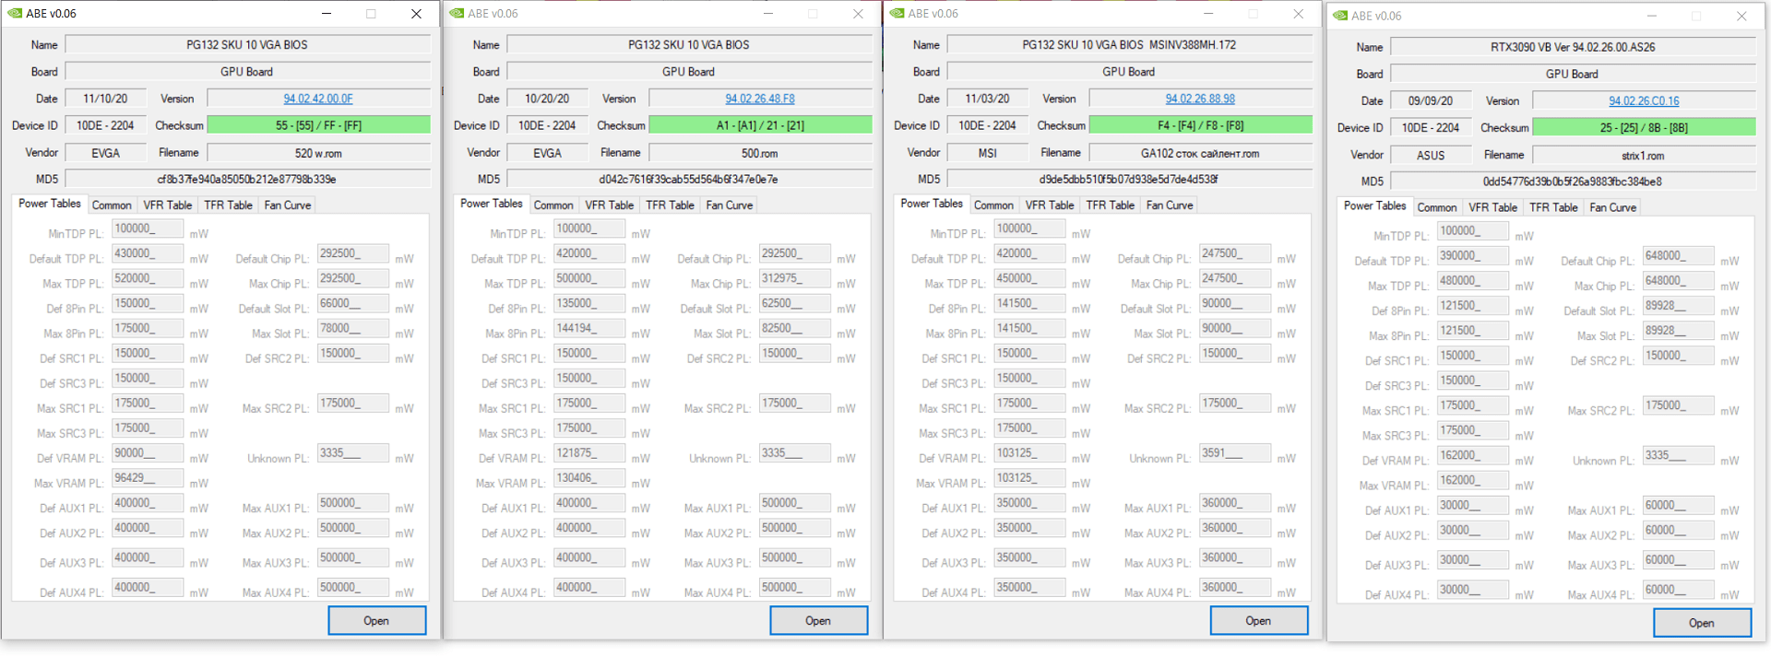Click Checksum field showing F4 - [F4] / F8 - [F8]
Viewport: 1771px width, 656px height.
pyautogui.click(x=1200, y=125)
